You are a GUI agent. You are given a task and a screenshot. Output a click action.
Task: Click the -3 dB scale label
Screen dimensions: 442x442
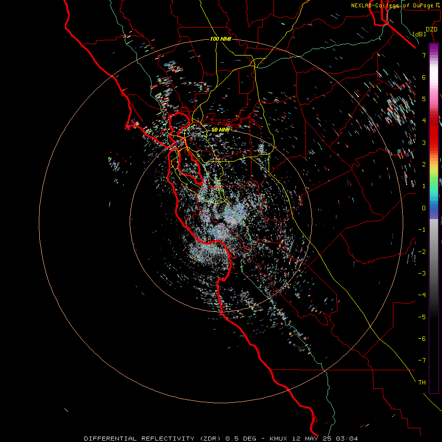coord(422,274)
